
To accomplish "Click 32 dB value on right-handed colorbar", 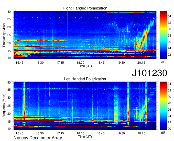I will coord(169,23).
